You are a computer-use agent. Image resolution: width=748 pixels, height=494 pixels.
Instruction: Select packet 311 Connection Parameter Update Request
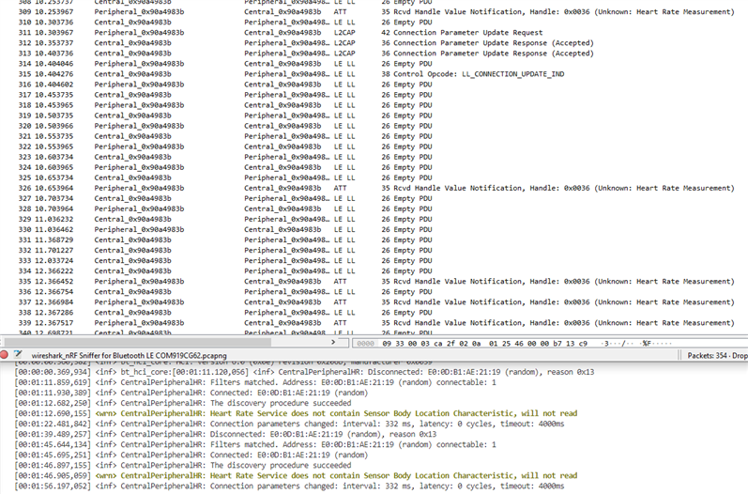click(x=282, y=32)
